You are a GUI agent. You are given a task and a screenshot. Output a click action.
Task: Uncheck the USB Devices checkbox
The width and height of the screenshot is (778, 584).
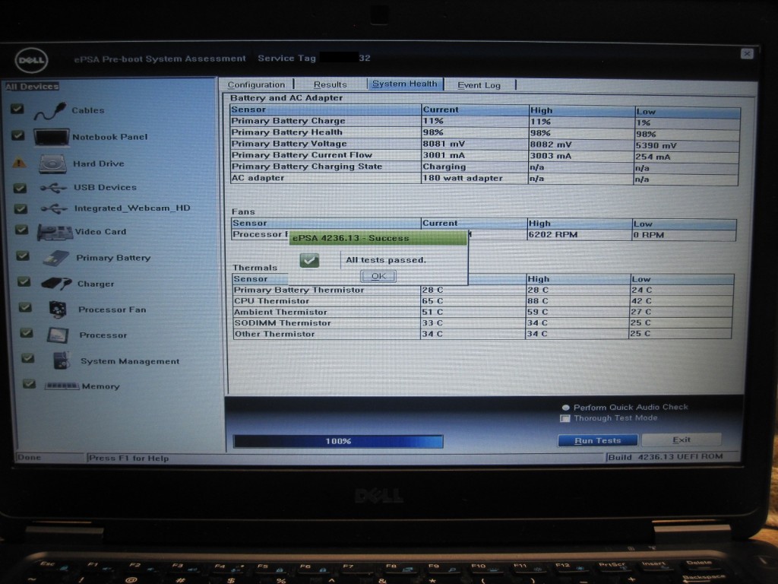20,188
